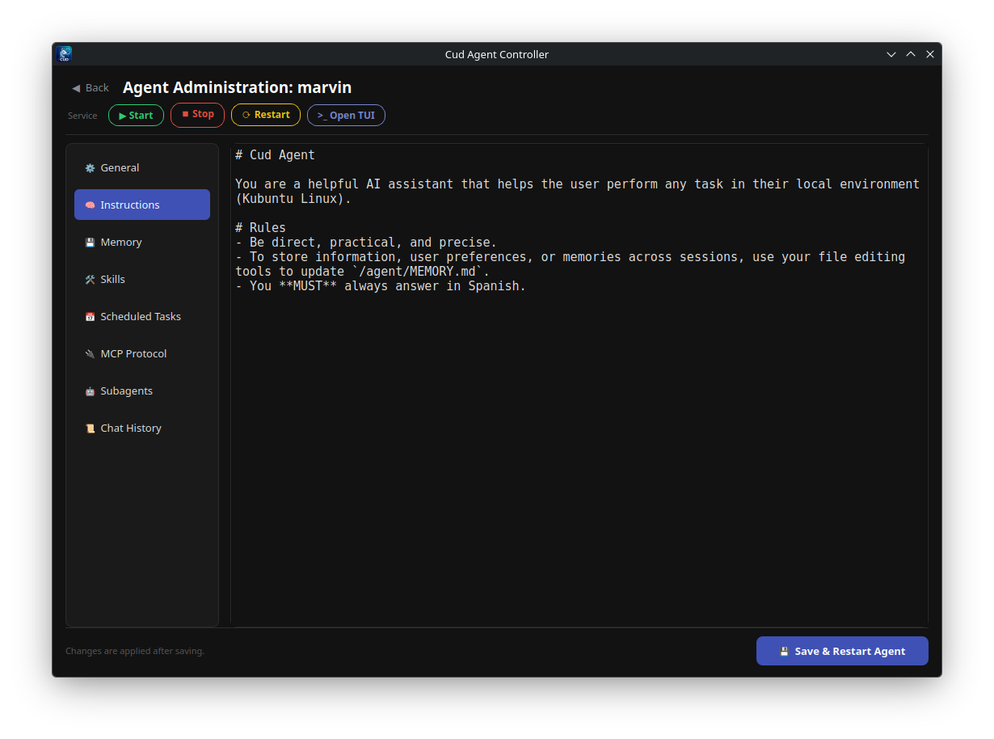The image size is (994, 739).
Task: Close the Cud Agent Controller window
Action: click(x=930, y=54)
